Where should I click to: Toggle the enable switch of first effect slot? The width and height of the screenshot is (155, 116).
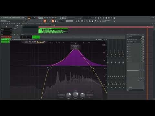143,39
